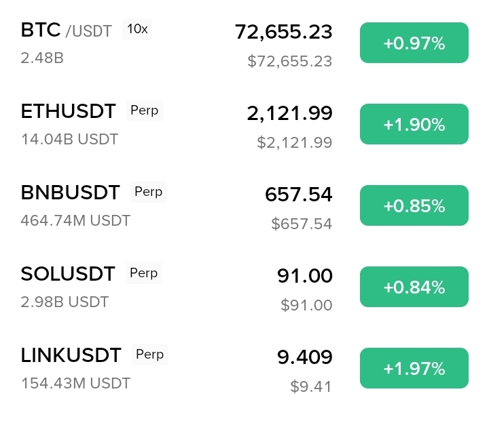Tap the 464.74M USDT volume label

click(75, 220)
